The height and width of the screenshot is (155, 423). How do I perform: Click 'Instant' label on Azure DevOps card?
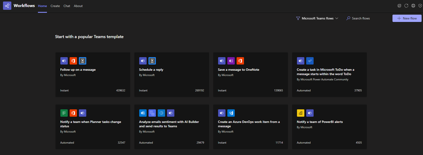[x=222, y=143]
